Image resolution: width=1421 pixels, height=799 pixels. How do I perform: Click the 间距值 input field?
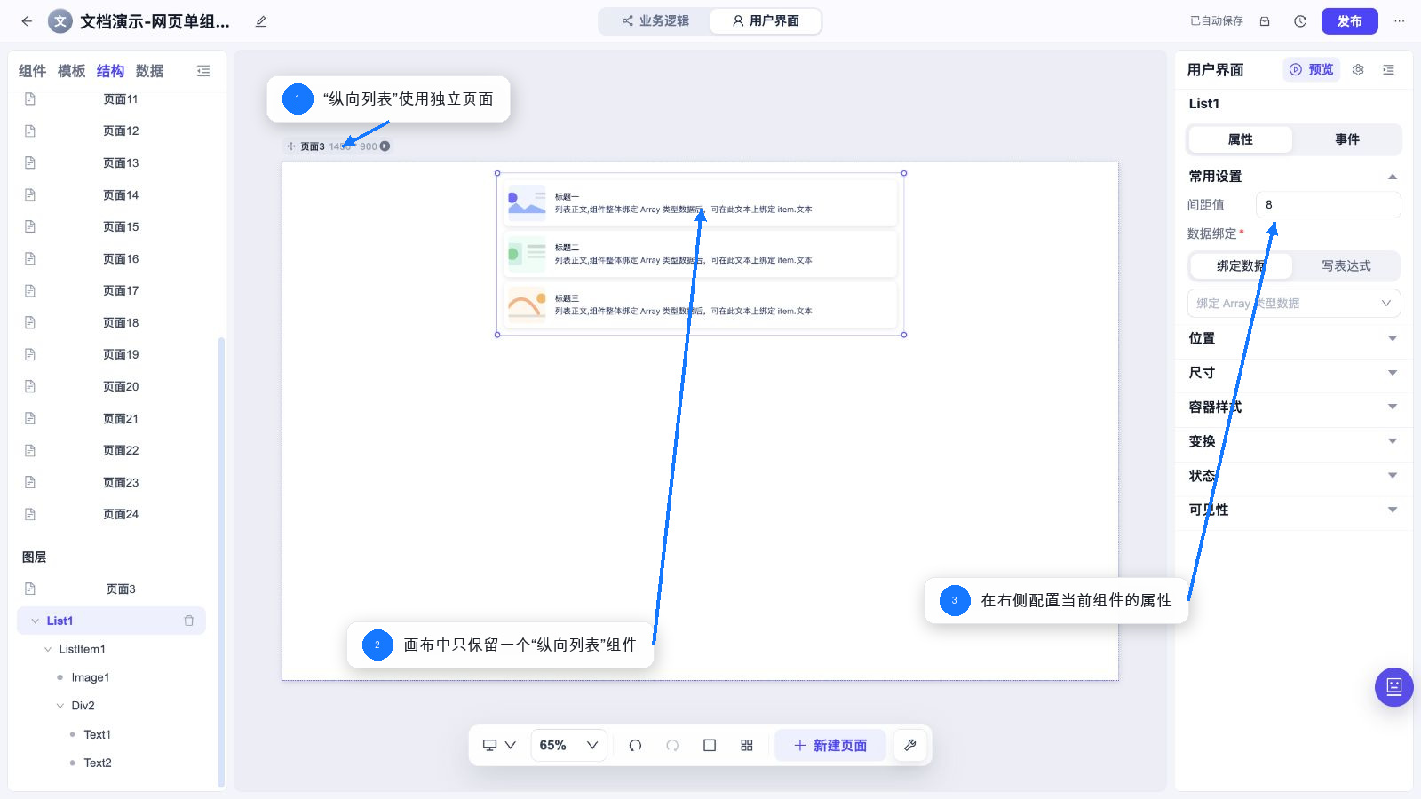[x=1328, y=205]
